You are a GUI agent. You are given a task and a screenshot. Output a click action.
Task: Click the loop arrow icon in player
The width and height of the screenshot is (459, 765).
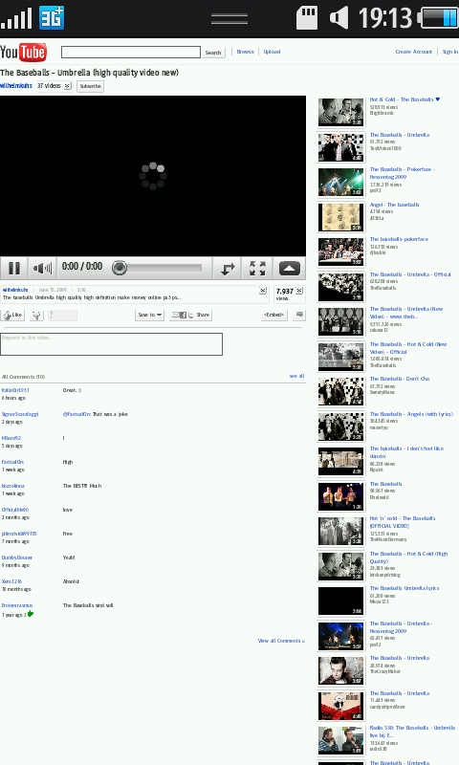[228, 269]
